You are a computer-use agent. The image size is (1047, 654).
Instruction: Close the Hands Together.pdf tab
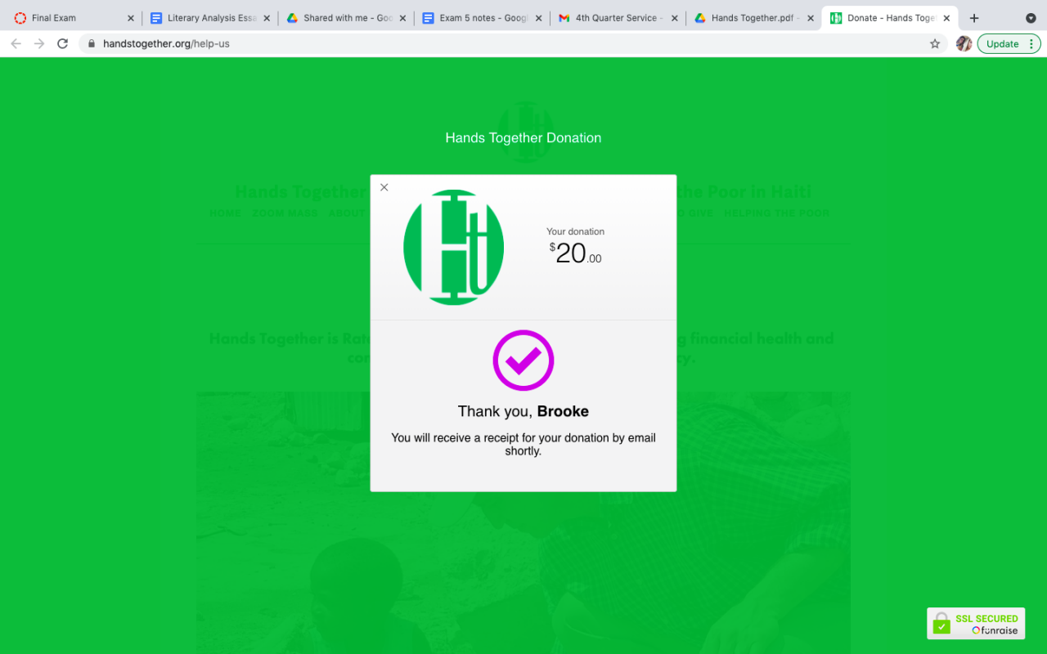(x=811, y=18)
